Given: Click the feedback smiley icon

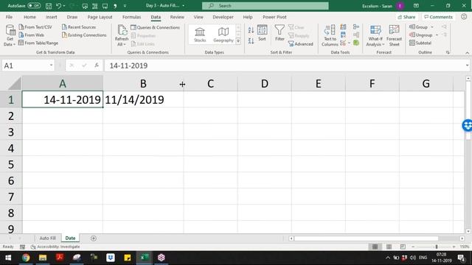Looking at the screenshot, I should (464, 17).
